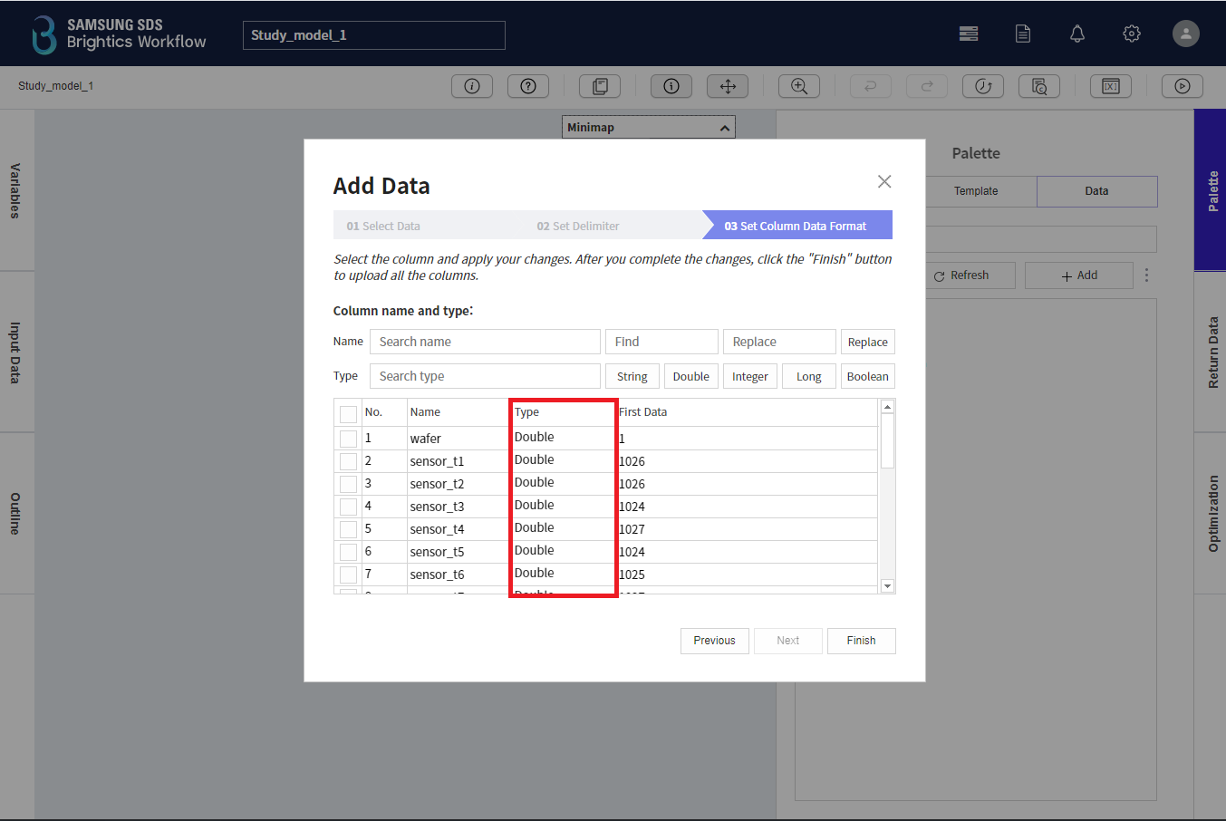This screenshot has height=821, width=1226.
Task: Click the info icon beside the help icon
Action: 472,86
